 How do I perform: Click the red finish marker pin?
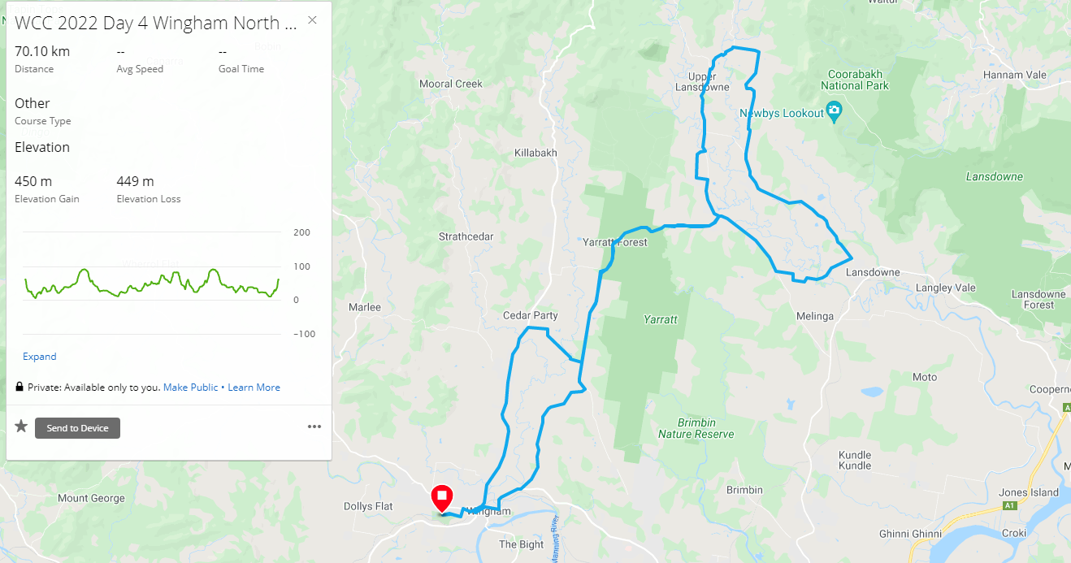pos(441,498)
